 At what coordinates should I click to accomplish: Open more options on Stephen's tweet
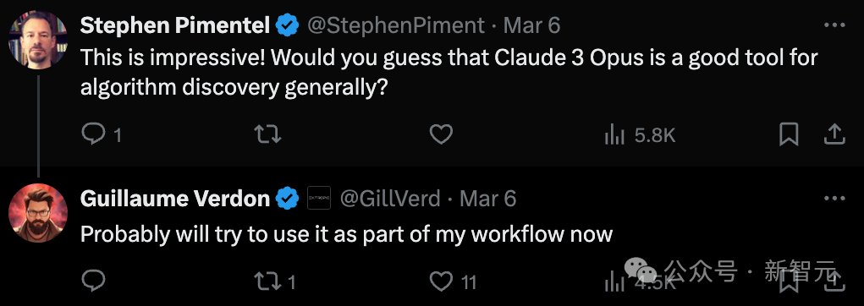pyautogui.click(x=834, y=25)
